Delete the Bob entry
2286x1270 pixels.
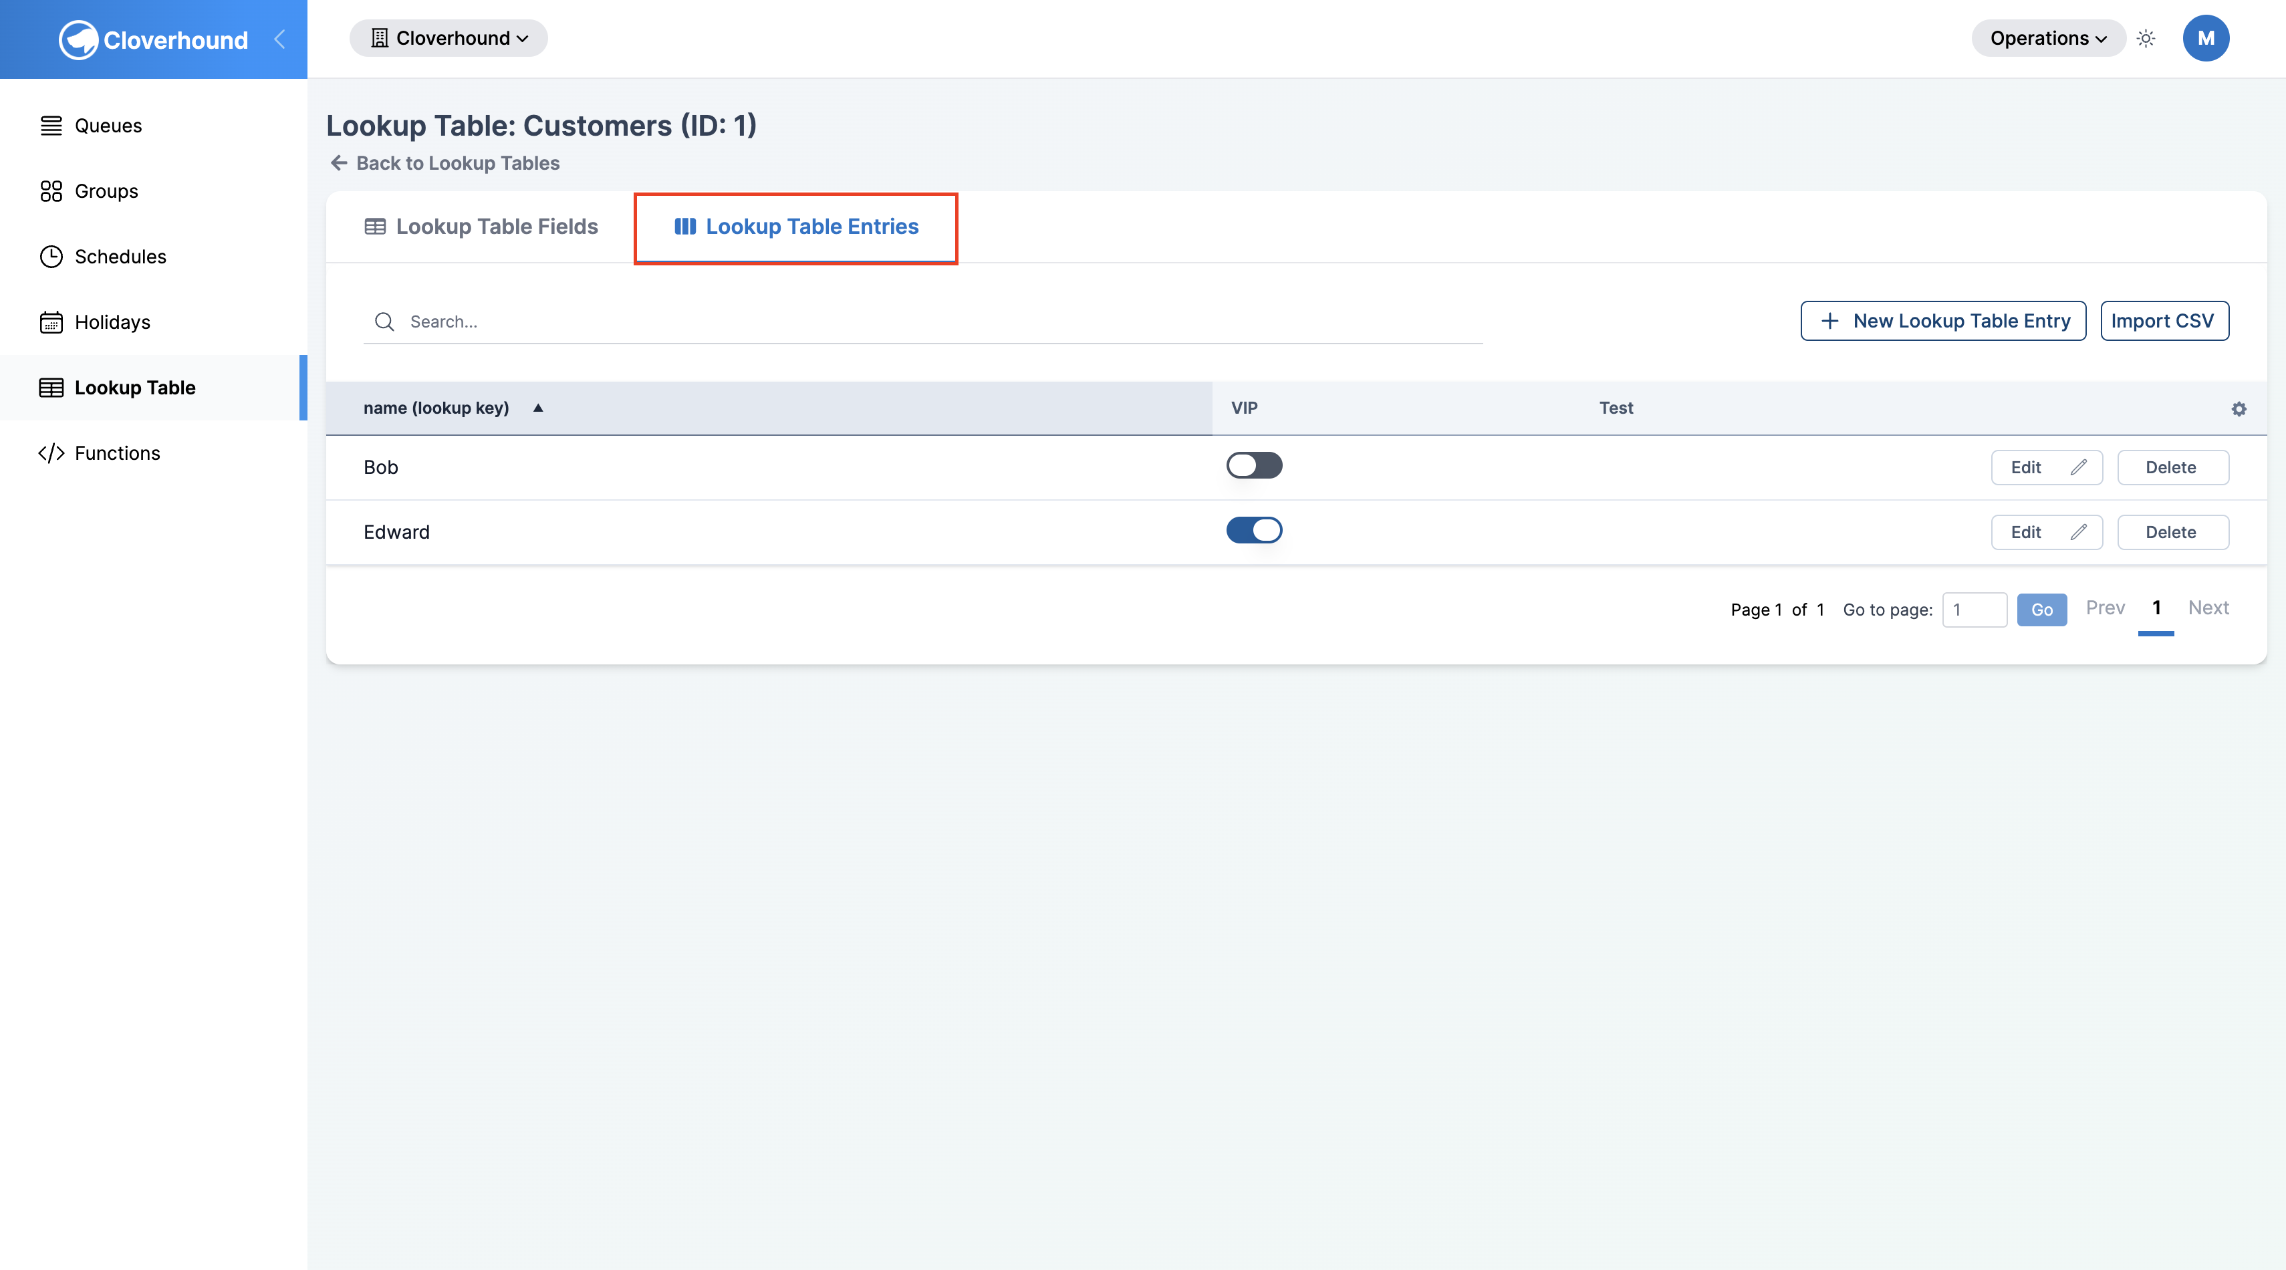tap(2172, 467)
